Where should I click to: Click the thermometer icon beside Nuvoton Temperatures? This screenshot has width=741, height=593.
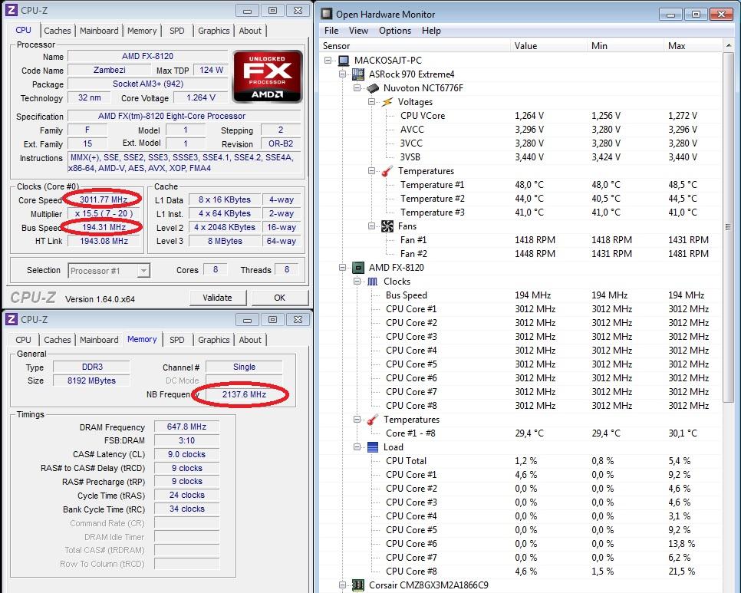(x=387, y=171)
